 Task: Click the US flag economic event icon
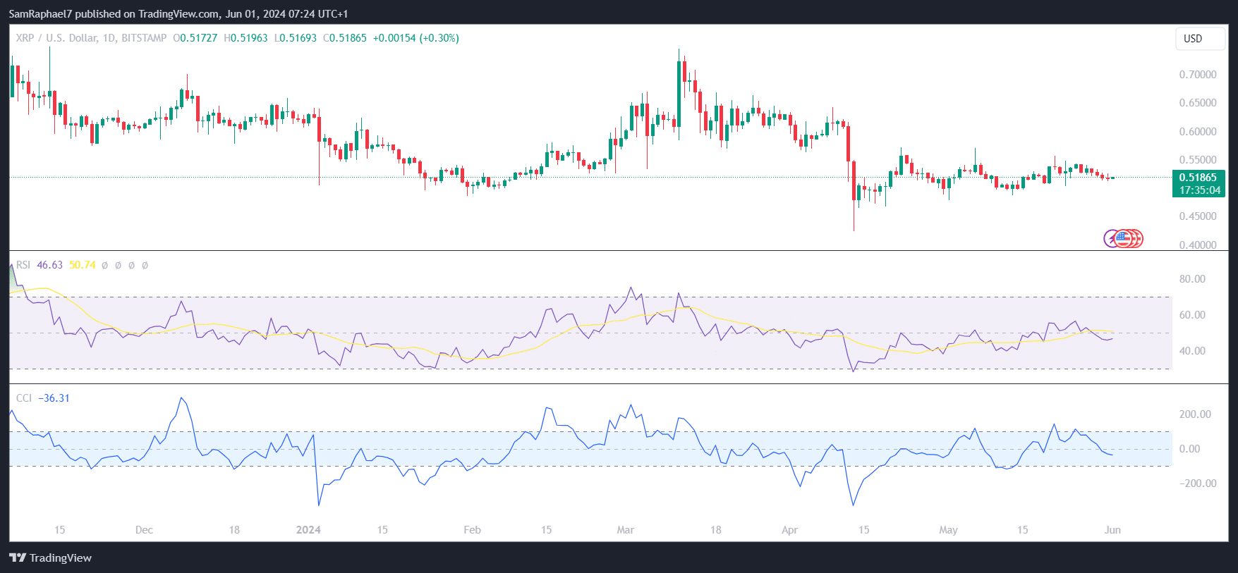[1123, 239]
